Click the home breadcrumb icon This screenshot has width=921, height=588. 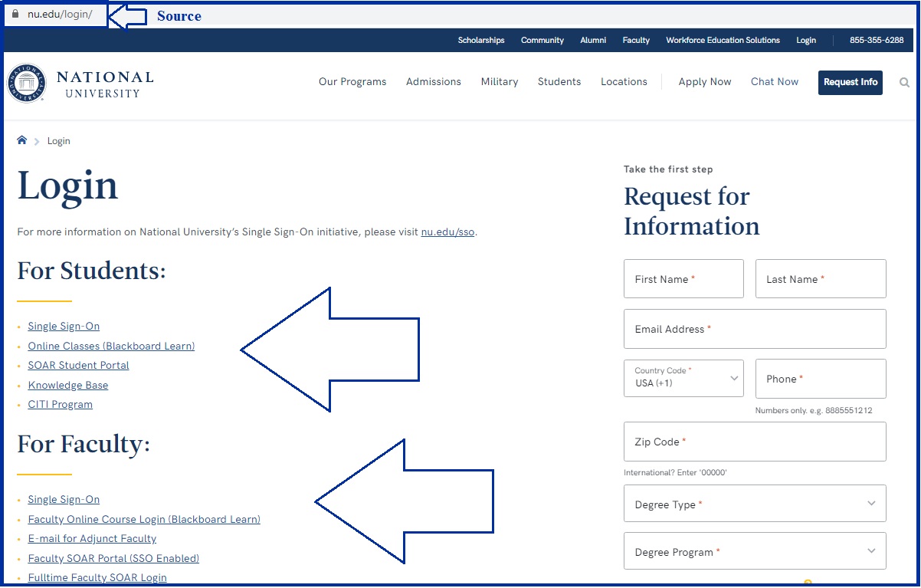[22, 140]
